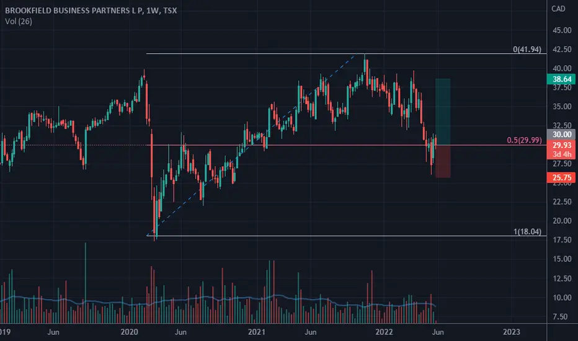Select the 0(41.94) Fibonacci level label
Image resolution: width=578 pixels, height=341 pixels.
[527, 49]
